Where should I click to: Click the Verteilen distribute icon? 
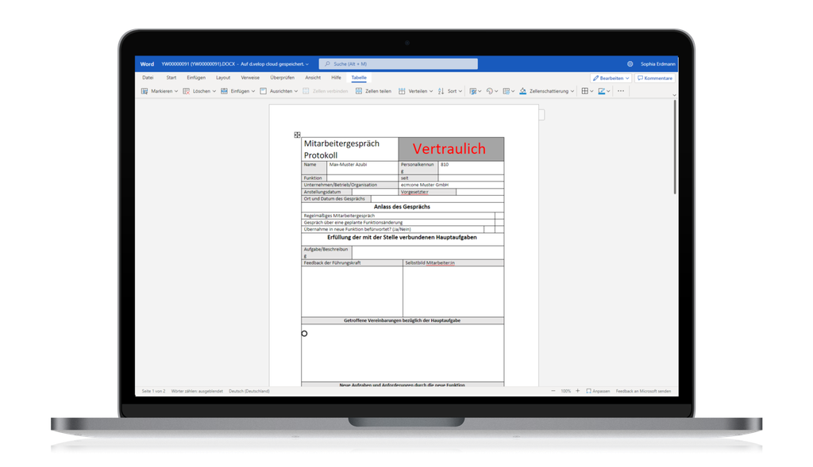[402, 91]
